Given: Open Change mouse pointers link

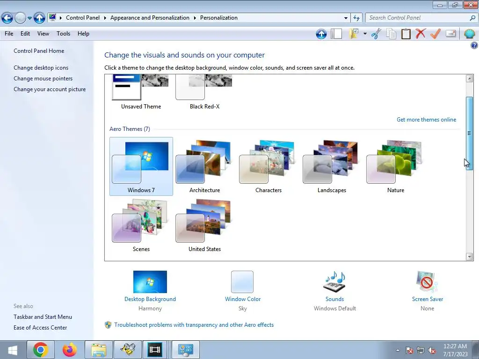Looking at the screenshot, I should pos(43,79).
